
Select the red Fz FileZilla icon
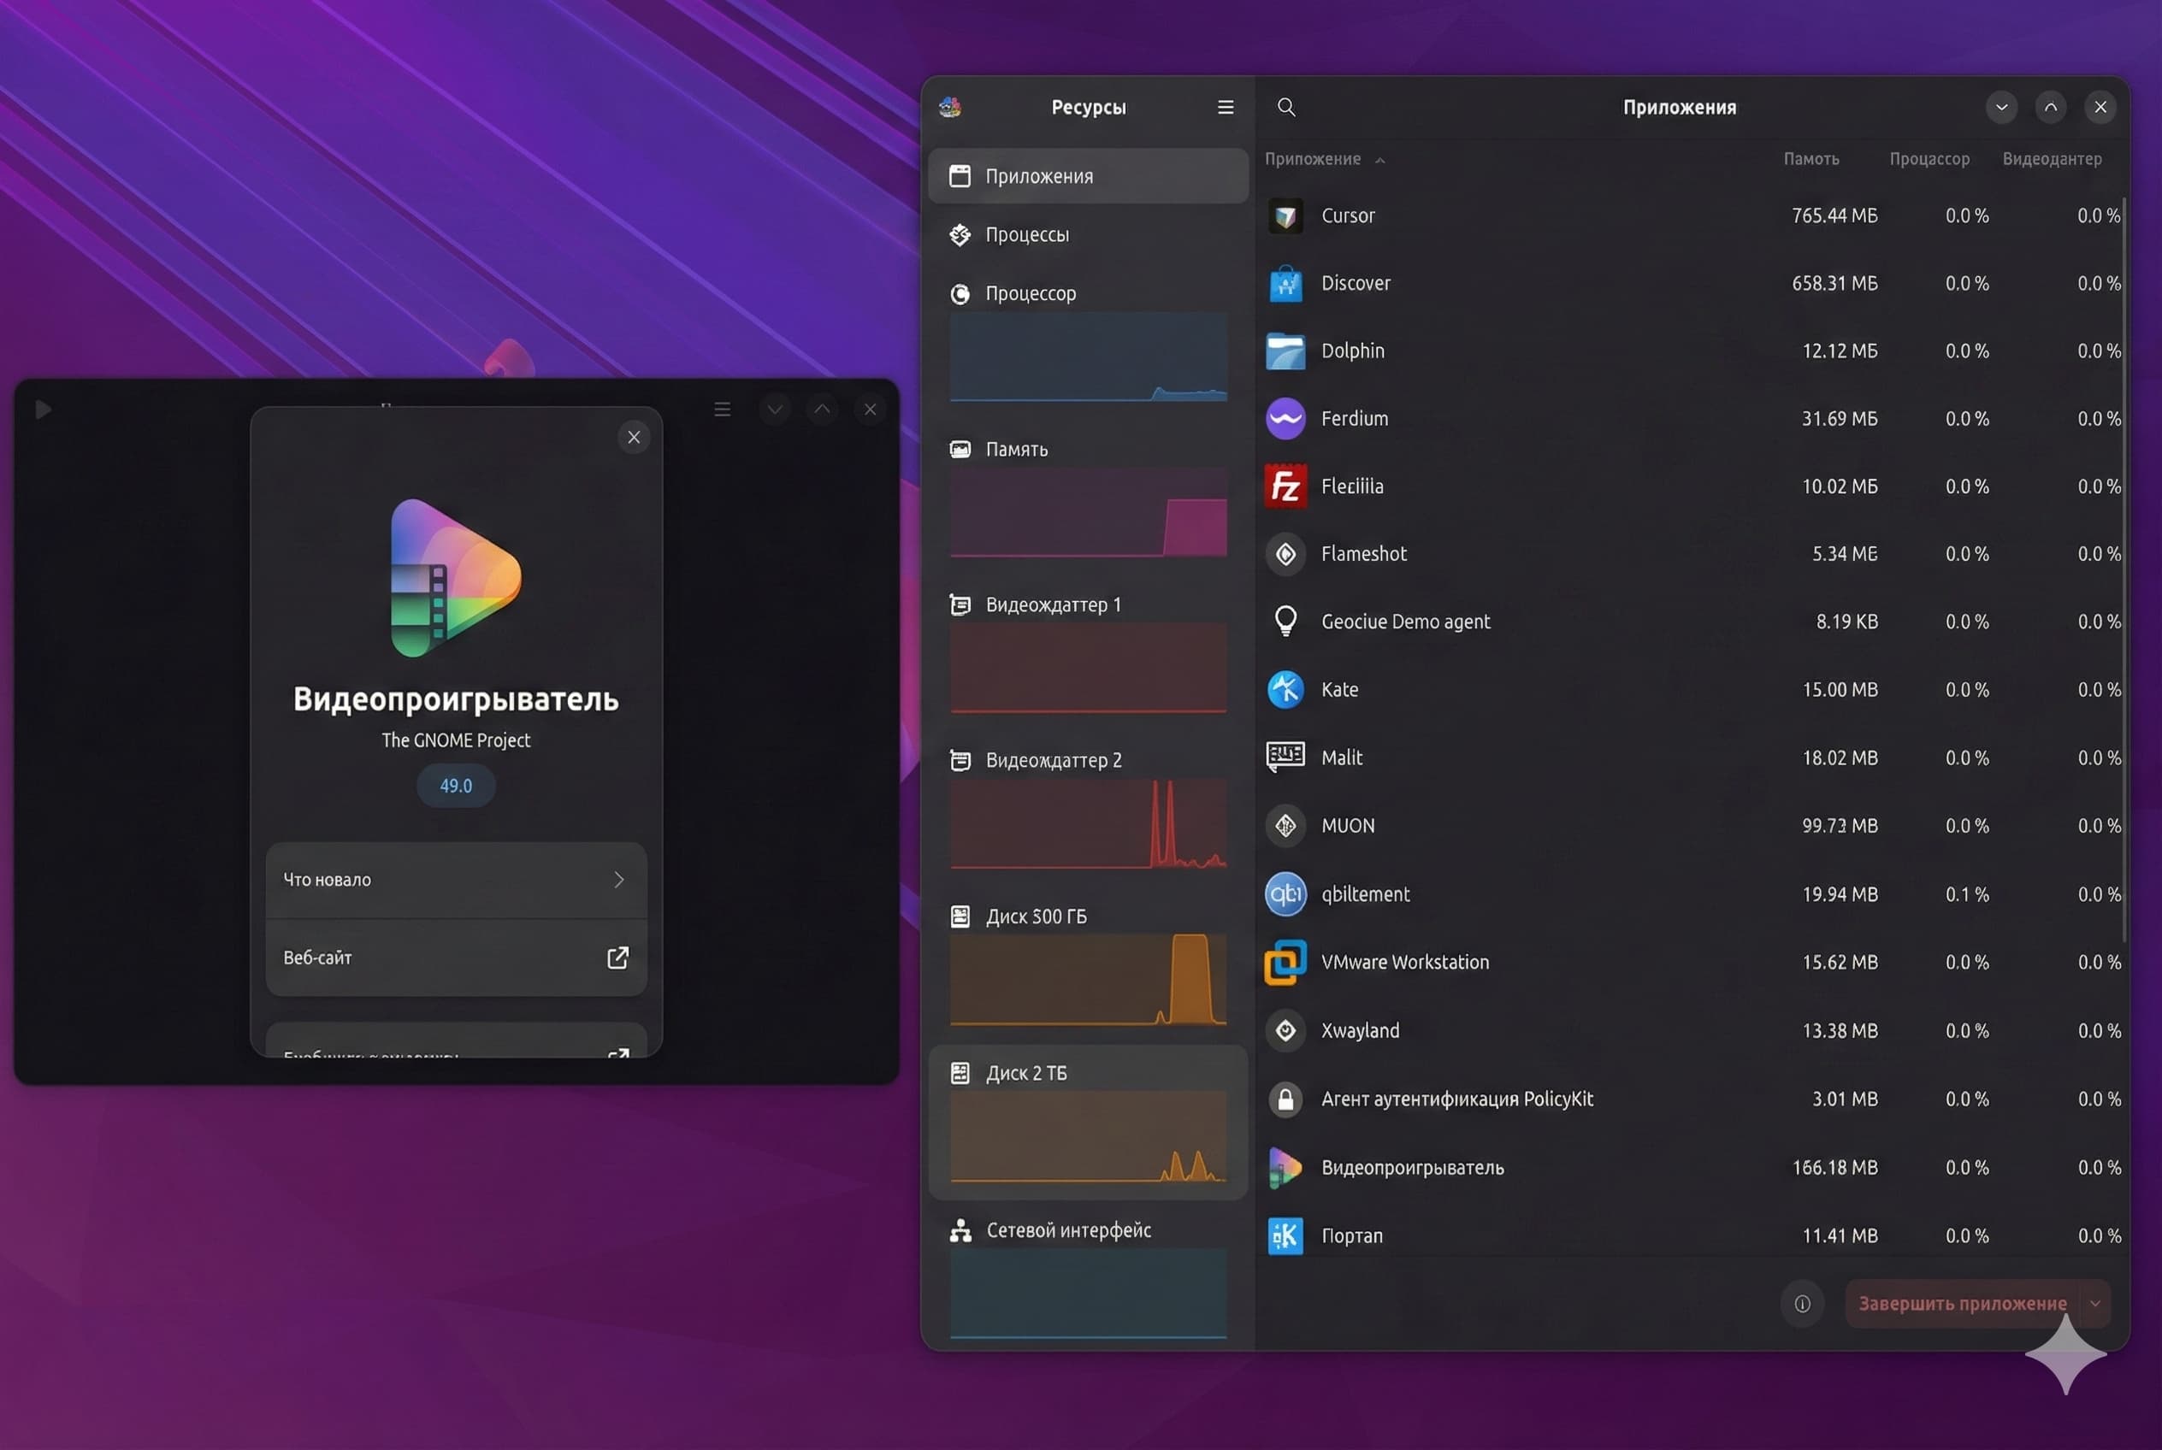(x=1285, y=486)
